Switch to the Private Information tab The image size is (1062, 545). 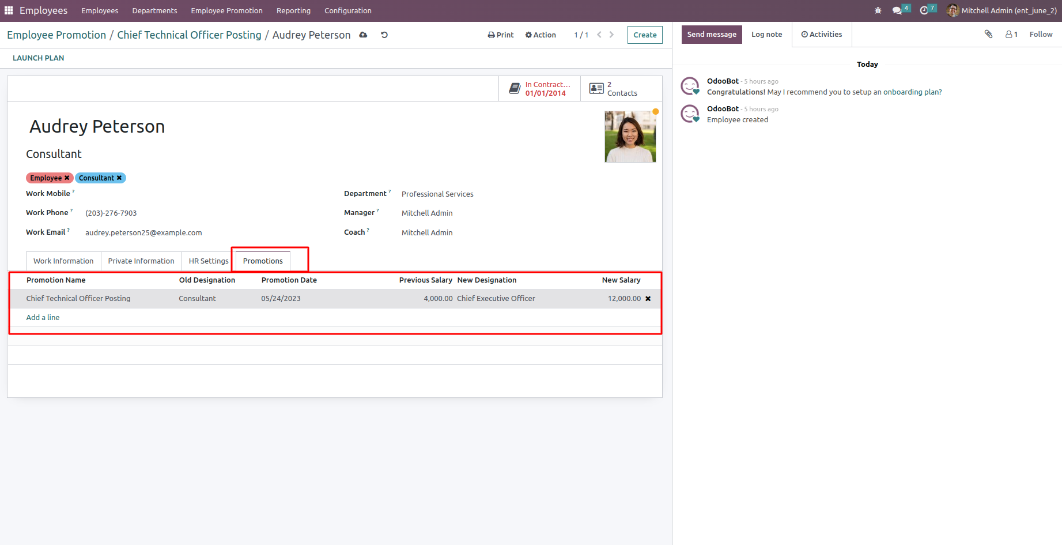point(141,261)
